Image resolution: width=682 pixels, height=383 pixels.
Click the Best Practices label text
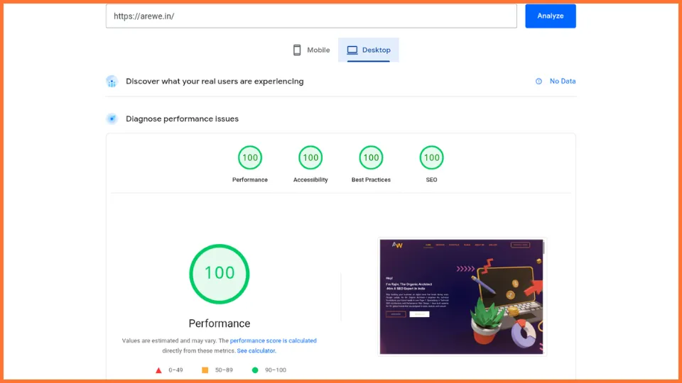tap(371, 179)
